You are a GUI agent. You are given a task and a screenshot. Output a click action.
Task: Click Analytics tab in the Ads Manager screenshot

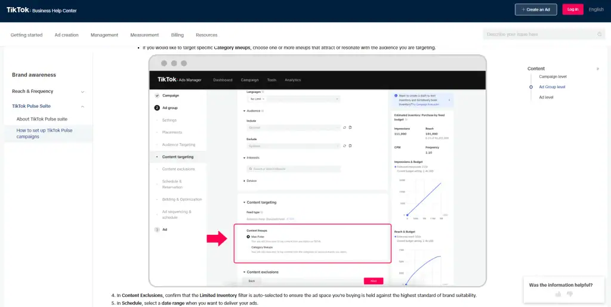tap(292, 80)
